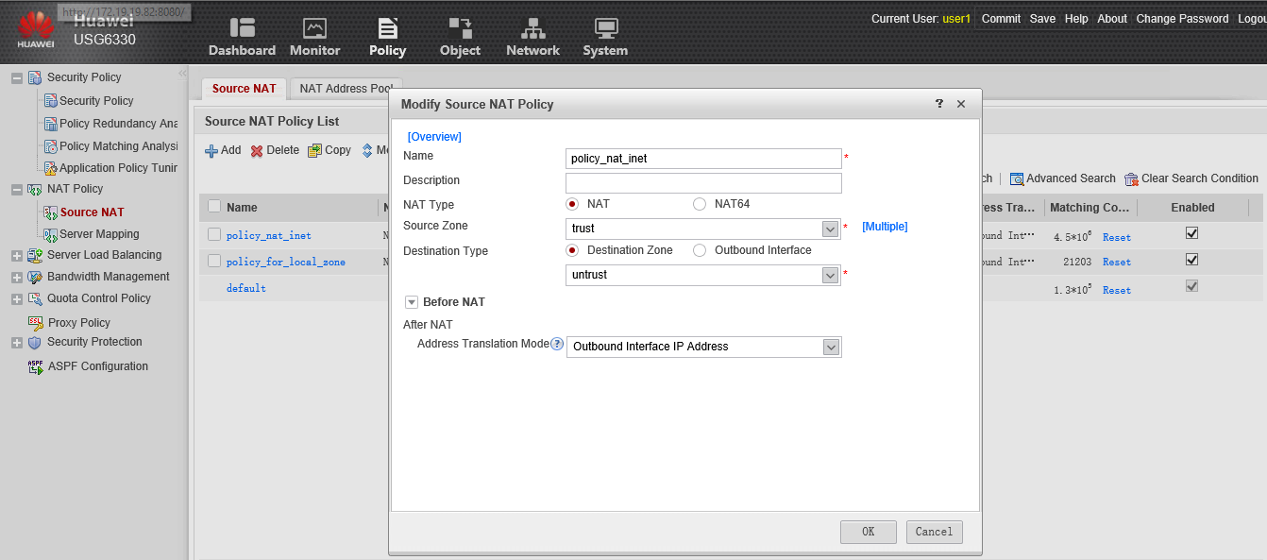1267x560 pixels.
Task: Open the Monitor section icon
Action: pos(314,28)
